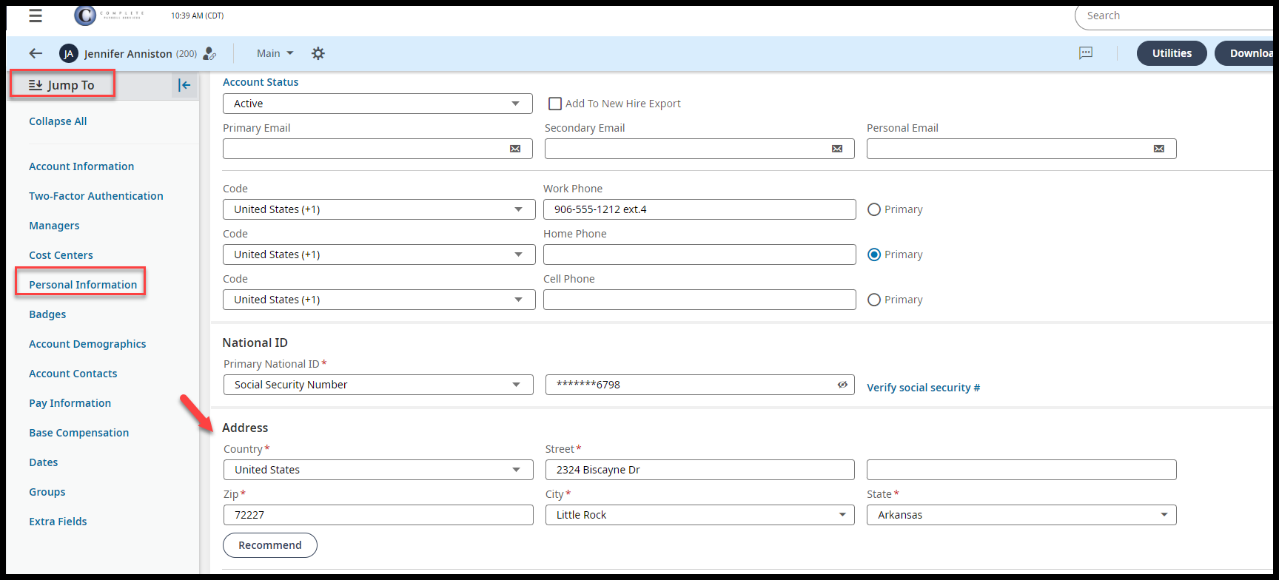Click Verify social security # link
The width and height of the screenshot is (1279, 580).
click(x=923, y=388)
